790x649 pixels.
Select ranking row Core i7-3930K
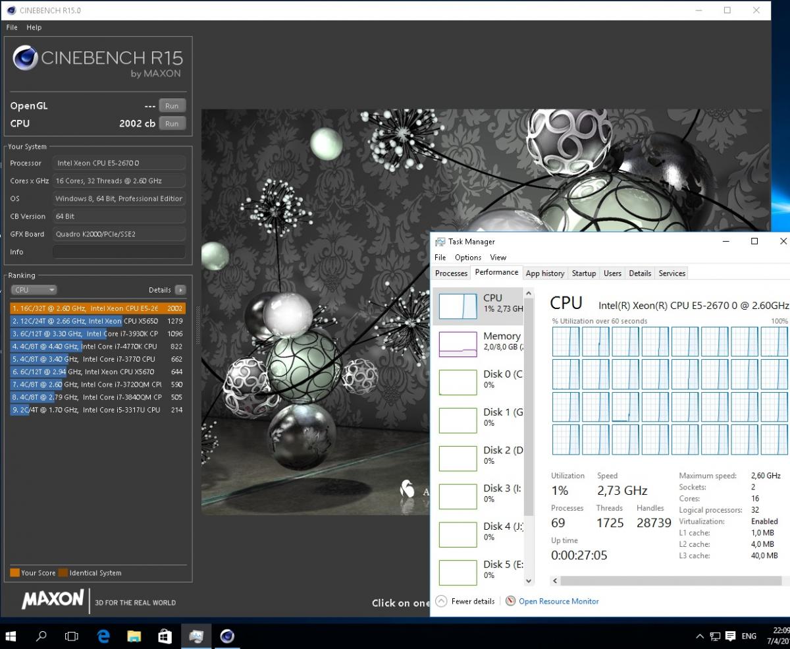point(97,333)
